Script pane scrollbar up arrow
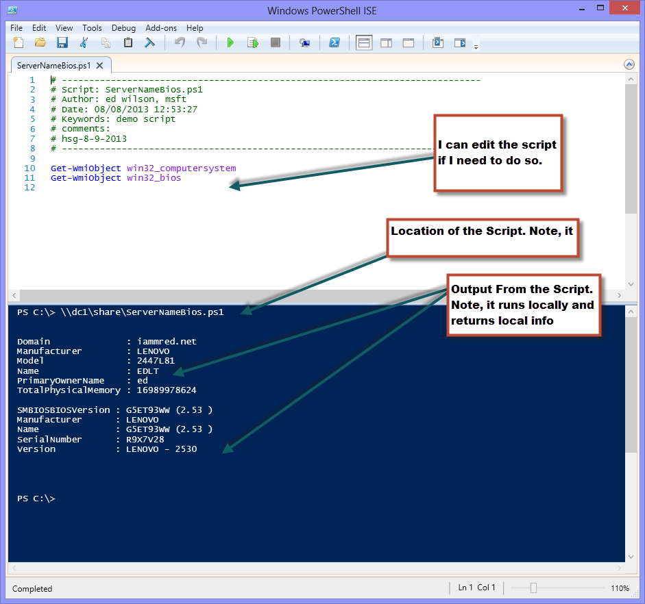The image size is (645, 604). tap(631, 79)
